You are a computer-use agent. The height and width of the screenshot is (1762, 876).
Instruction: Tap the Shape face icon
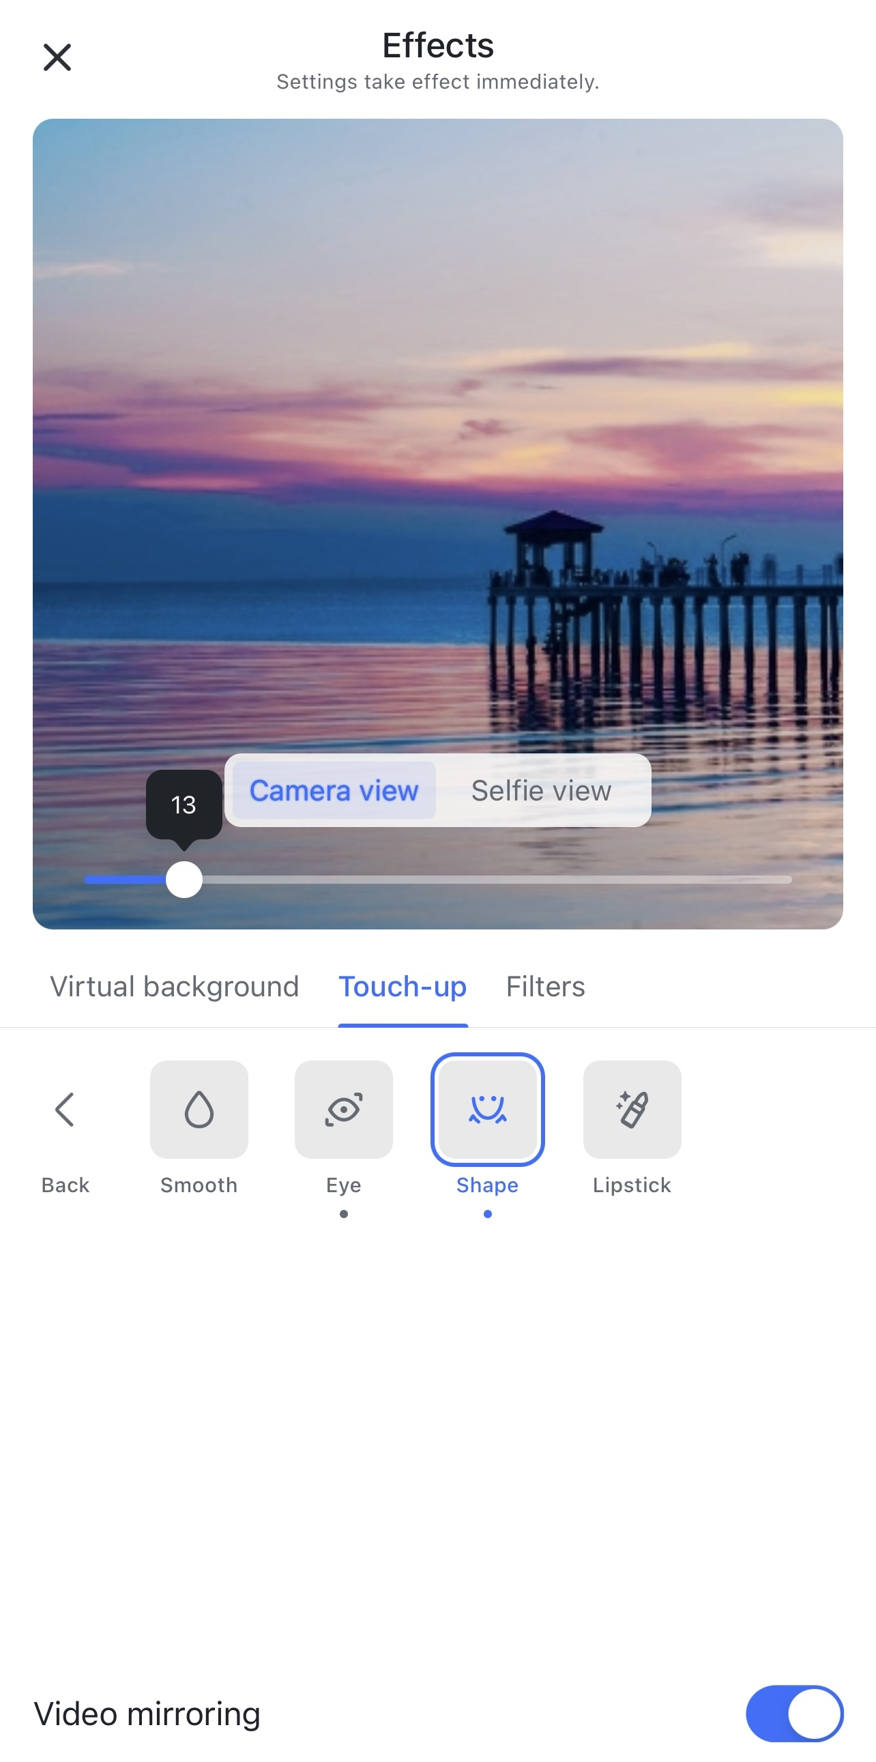tap(488, 1109)
